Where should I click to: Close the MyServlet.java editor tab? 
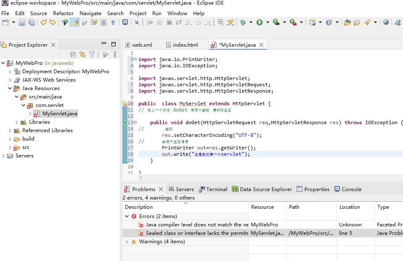[x=261, y=45]
